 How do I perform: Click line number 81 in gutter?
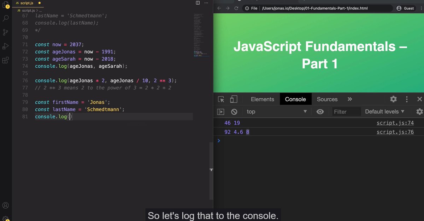click(25, 117)
